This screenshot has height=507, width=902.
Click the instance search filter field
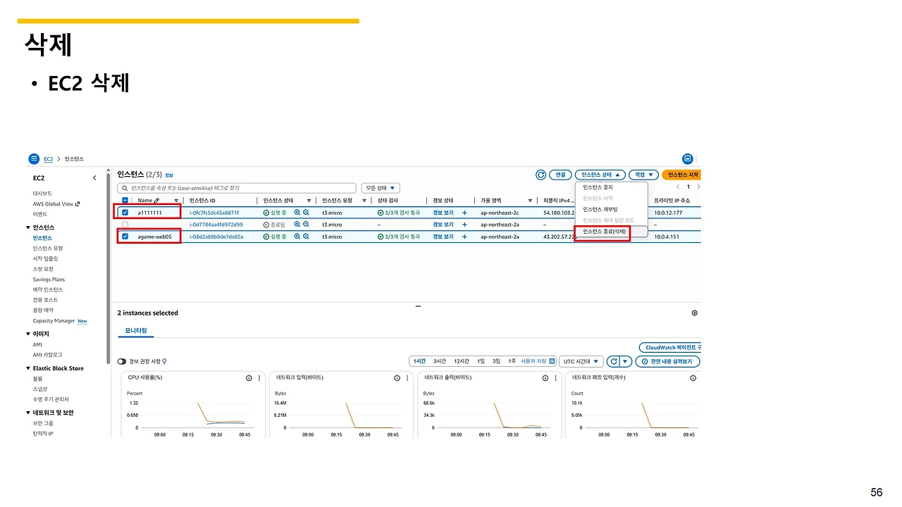coord(237,188)
